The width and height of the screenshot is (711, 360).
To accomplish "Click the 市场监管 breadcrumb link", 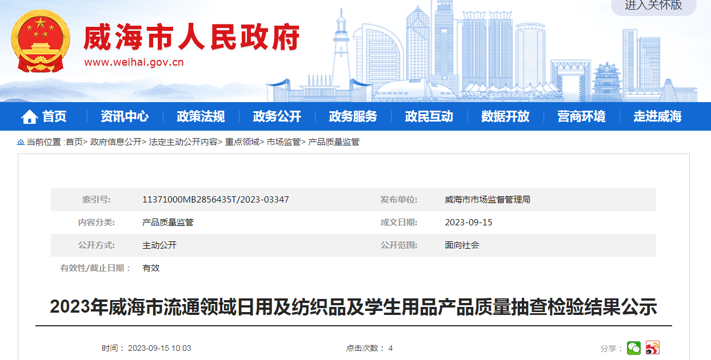I will (283, 142).
